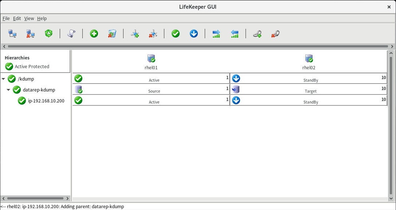Click the Create Comm Path icon

(x=135, y=34)
